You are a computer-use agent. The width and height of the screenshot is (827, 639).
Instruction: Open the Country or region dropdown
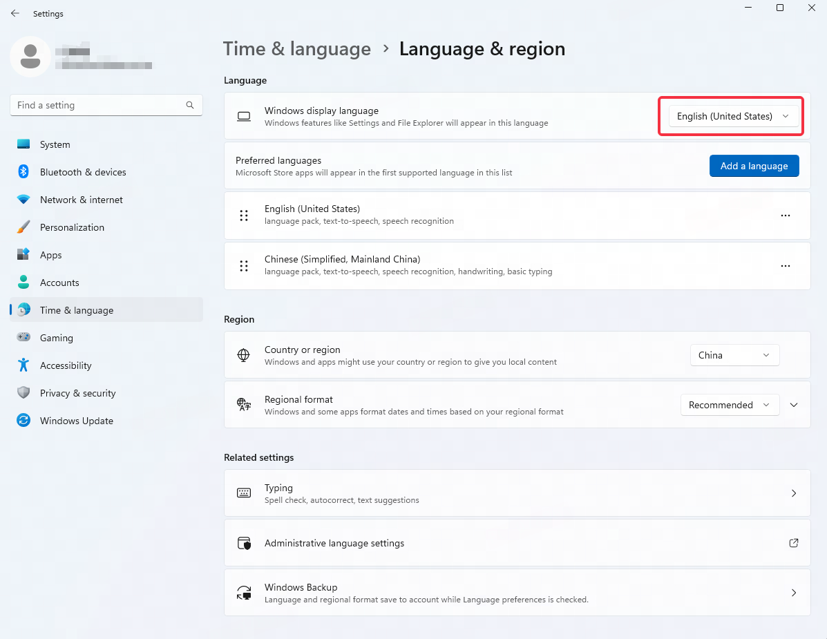tap(734, 355)
